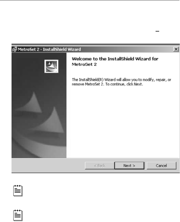Click the first notepad note icon
This screenshot has width=180, height=222.
point(18,190)
